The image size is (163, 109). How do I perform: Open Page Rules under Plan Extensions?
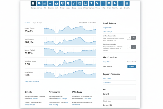[x=107, y=62]
